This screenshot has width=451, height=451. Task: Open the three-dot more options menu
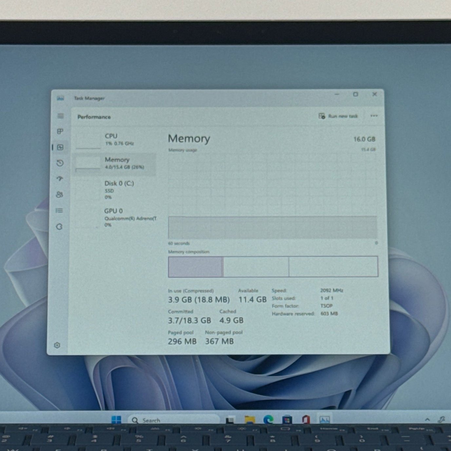(x=374, y=116)
